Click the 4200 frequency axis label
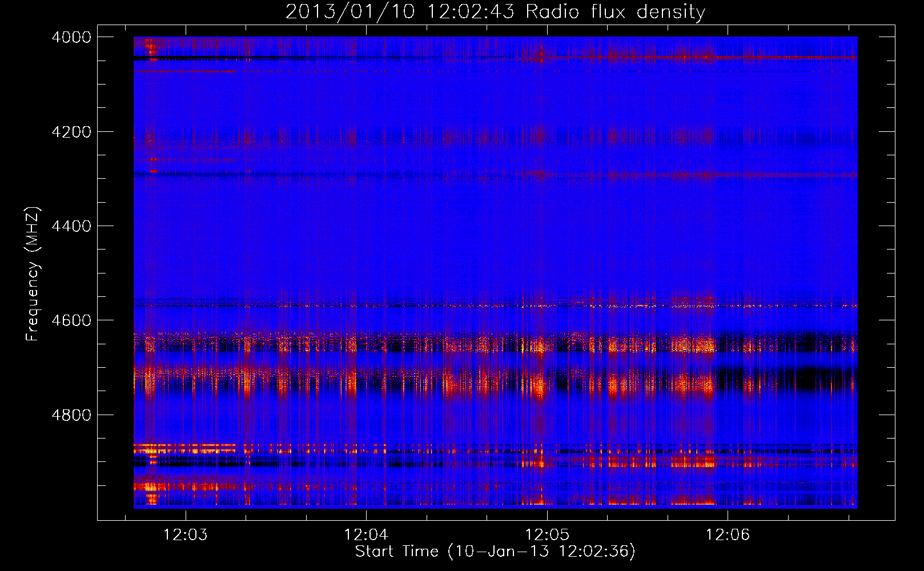924x571 pixels. pyautogui.click(x=71, y=132)
